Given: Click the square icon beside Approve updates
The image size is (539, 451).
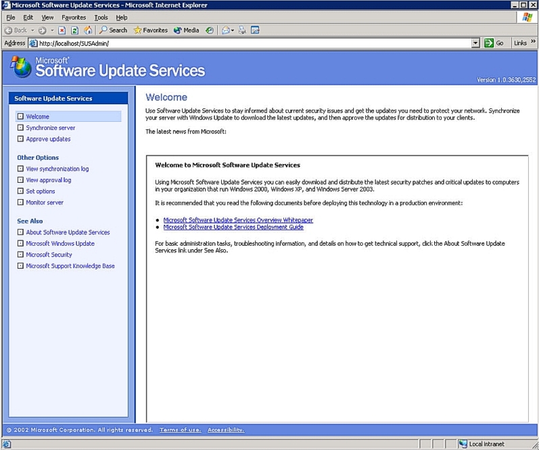Looking at the screenshot, I should click(20, 139).
